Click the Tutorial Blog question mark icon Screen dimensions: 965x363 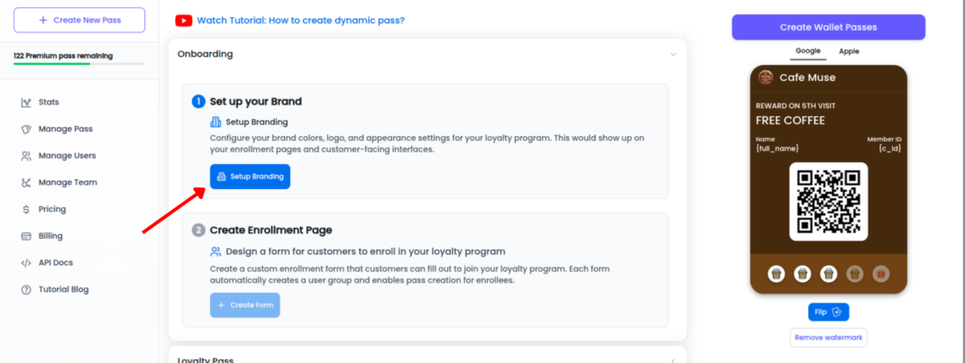[26, 289]
